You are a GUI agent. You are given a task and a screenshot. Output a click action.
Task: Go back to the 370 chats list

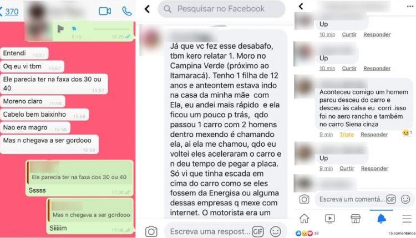point(9,12)
